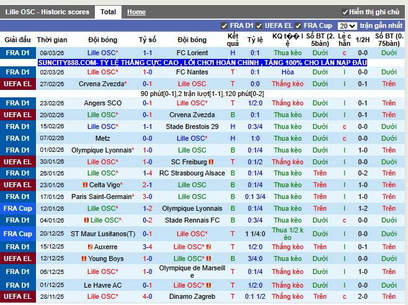This screenshot has height=305, width=408.
Task: Click the 90 phút[0-1] match note line
Action: pyautogui.click(x=202, y=94)
